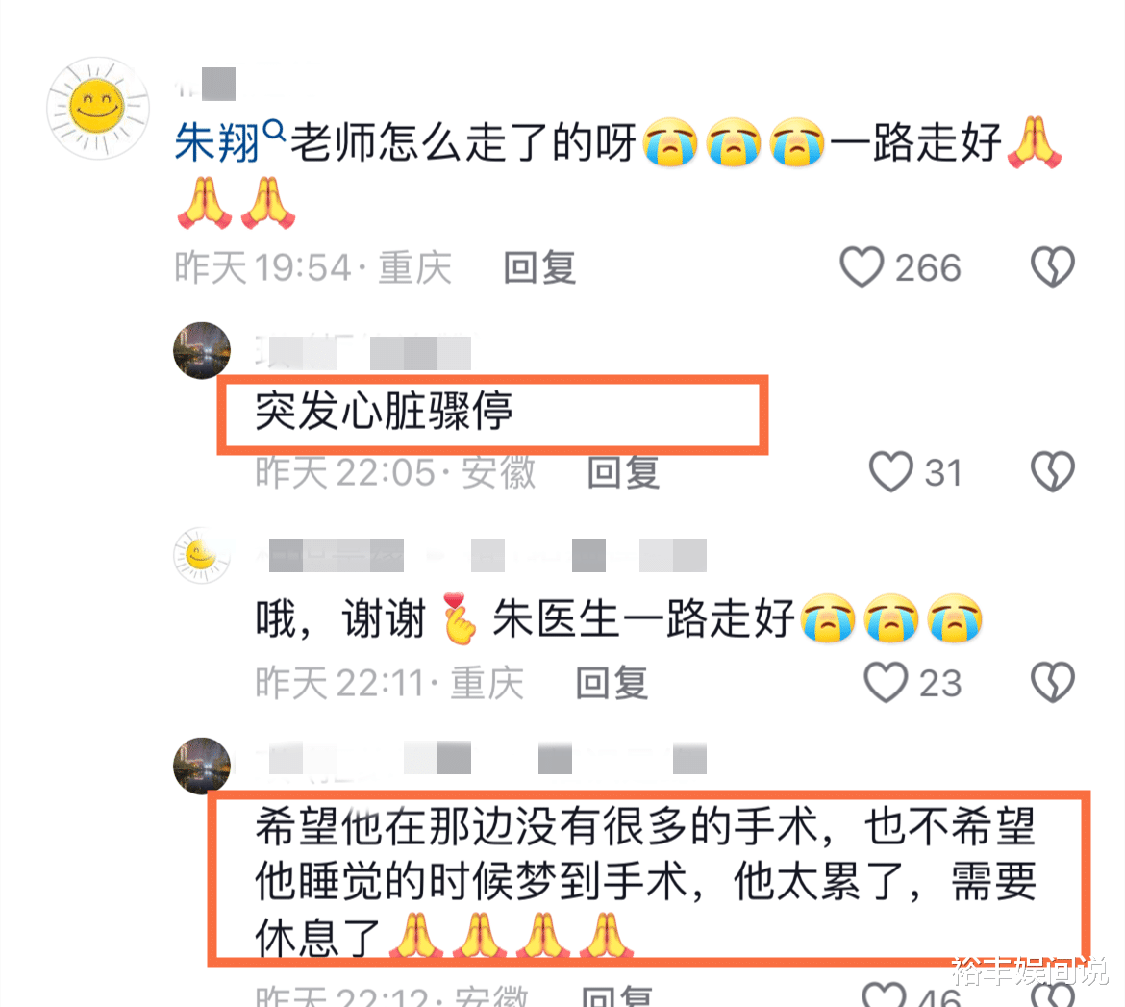The width and height of the screenshot is (1125, 1007).
Task: Open the 朱翔 search link
Action: click(x=217, y=142)
